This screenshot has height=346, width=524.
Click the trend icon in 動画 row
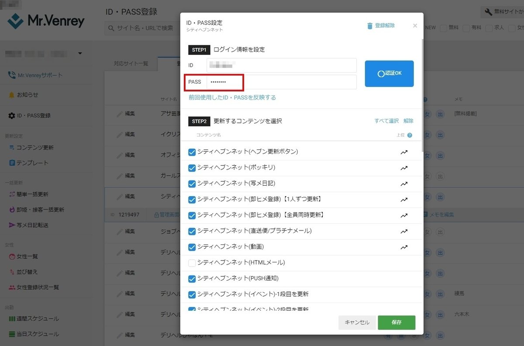404,247
